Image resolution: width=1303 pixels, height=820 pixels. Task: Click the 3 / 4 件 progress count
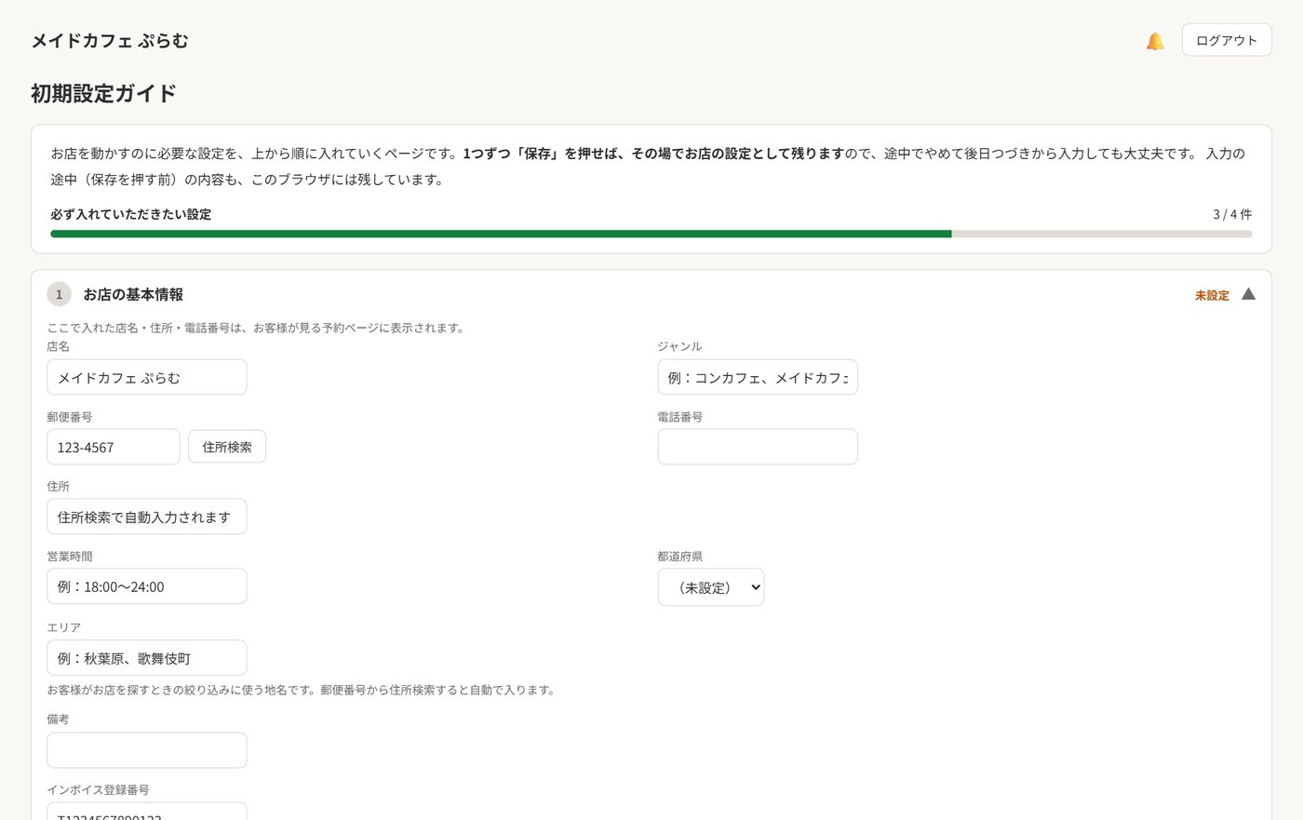click(1232, 214)
